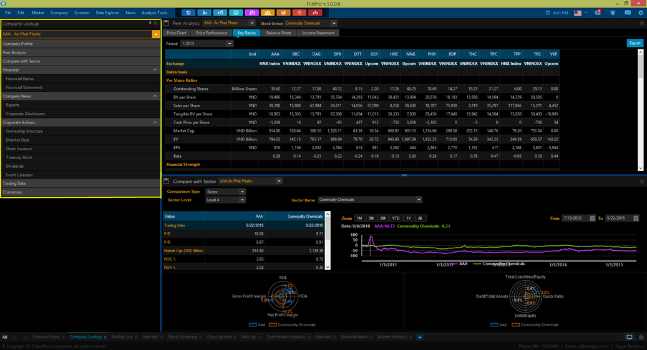This screenshot has height=350, width=647.
Task: Click the blue line-chart toolbar icon
Action: pos(220,13)
